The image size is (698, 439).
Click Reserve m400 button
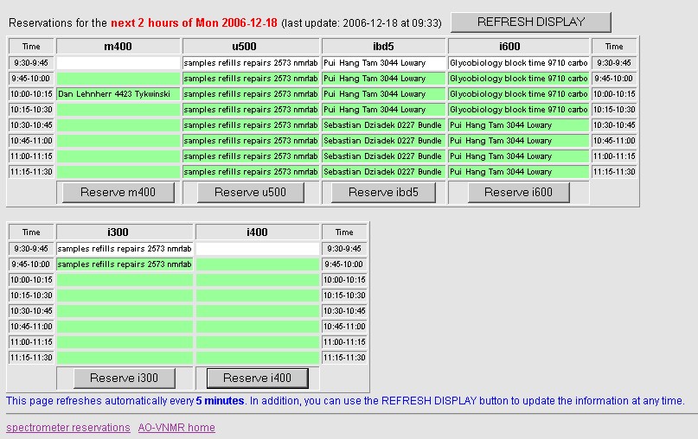(118, 192)
